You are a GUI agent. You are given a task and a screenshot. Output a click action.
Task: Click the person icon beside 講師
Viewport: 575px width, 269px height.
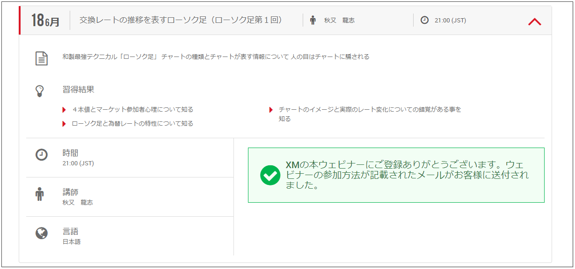coord(40,194)
